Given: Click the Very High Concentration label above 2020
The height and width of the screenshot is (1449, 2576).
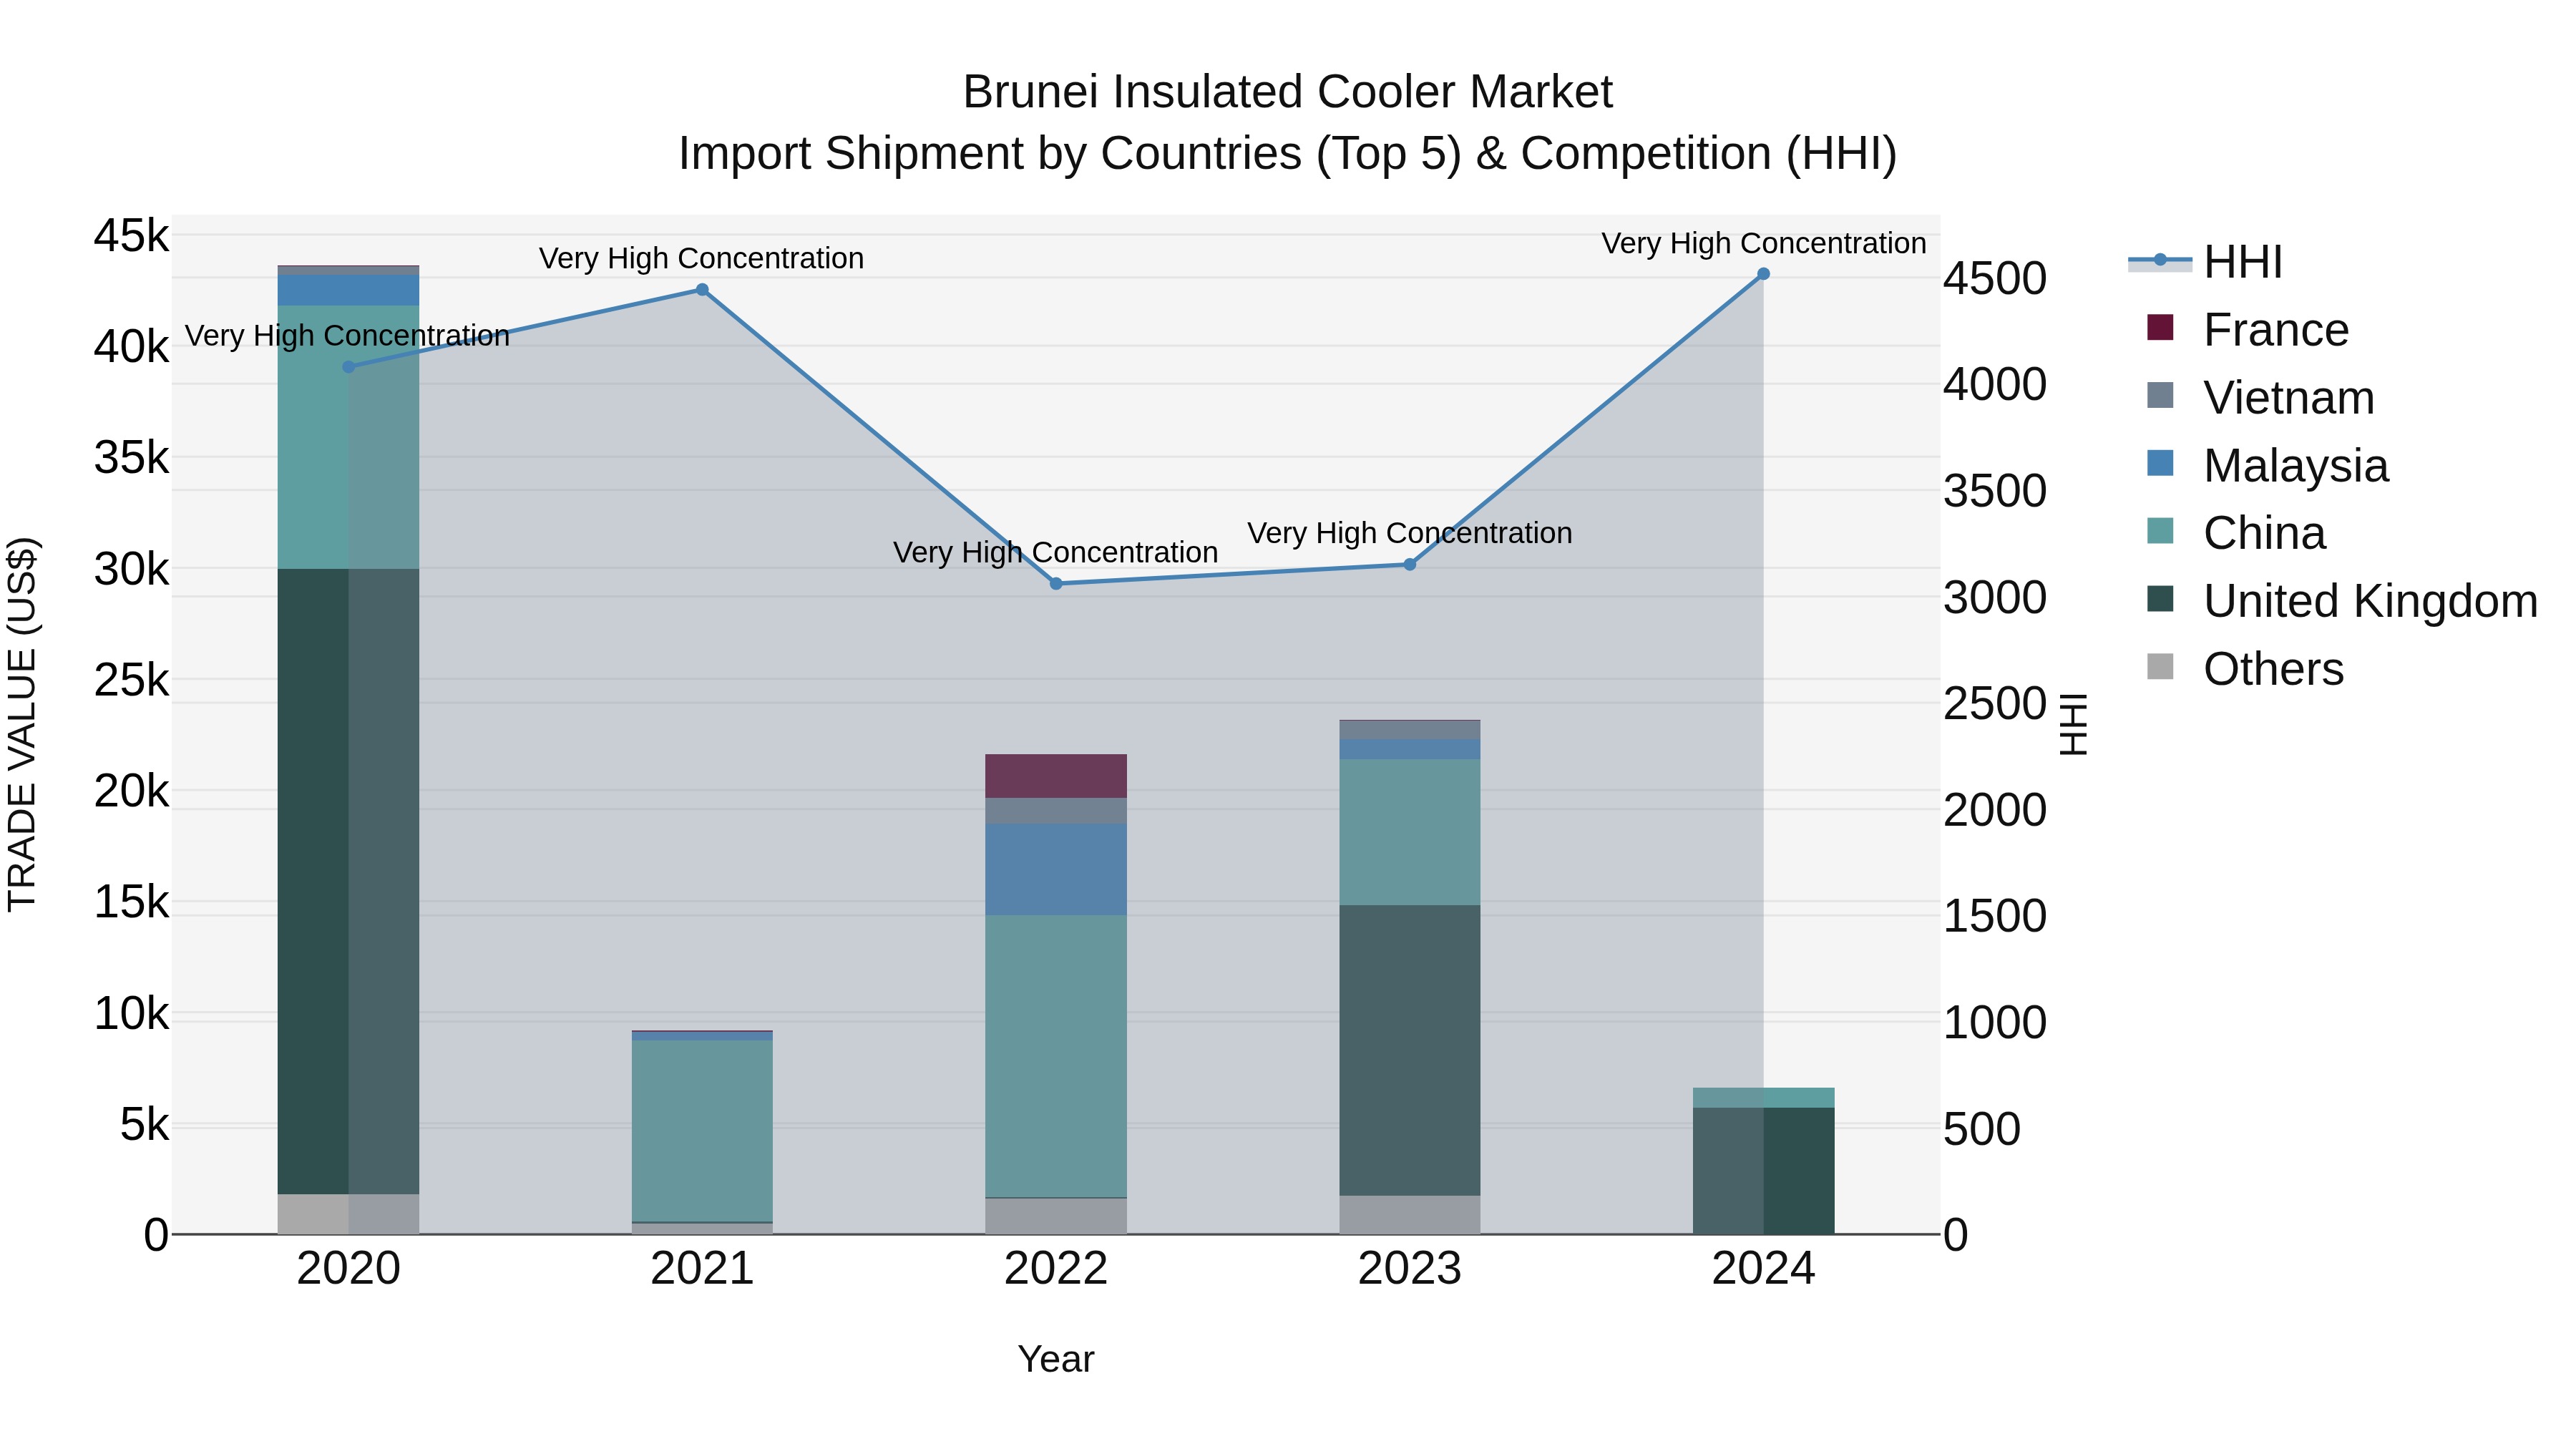Looking at the screenshot, I should 347,335.
